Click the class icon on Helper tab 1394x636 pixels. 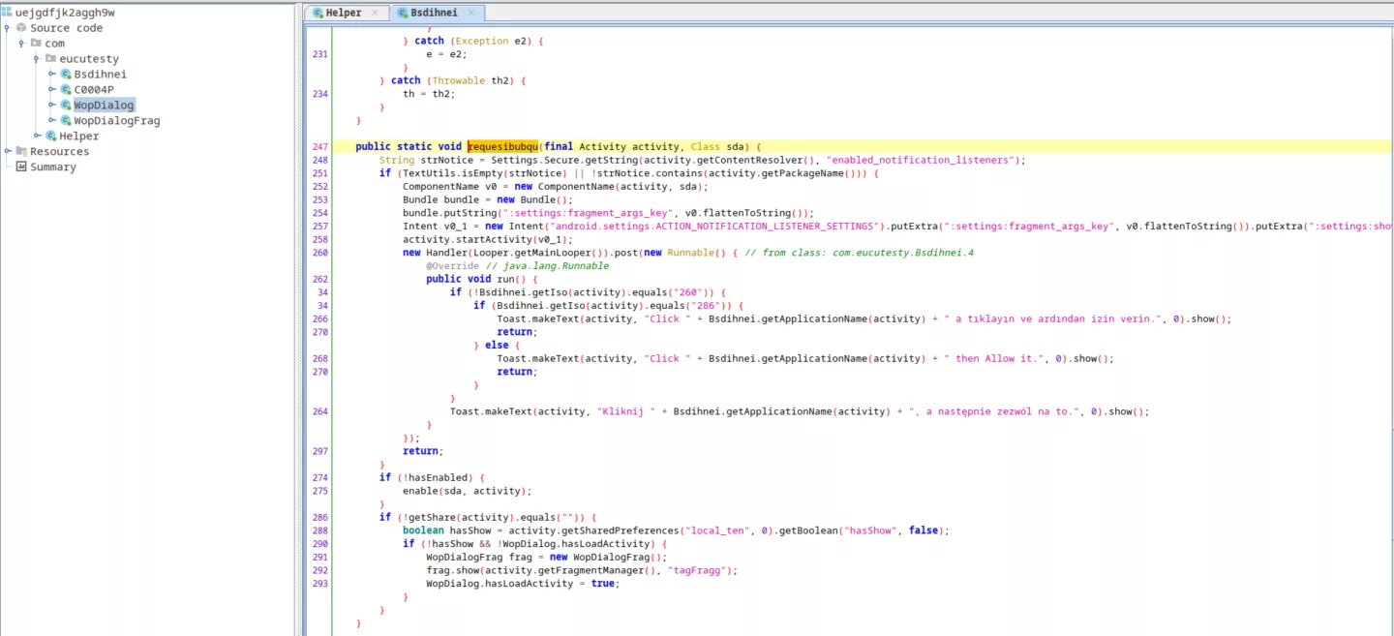[x=318, y=14]
